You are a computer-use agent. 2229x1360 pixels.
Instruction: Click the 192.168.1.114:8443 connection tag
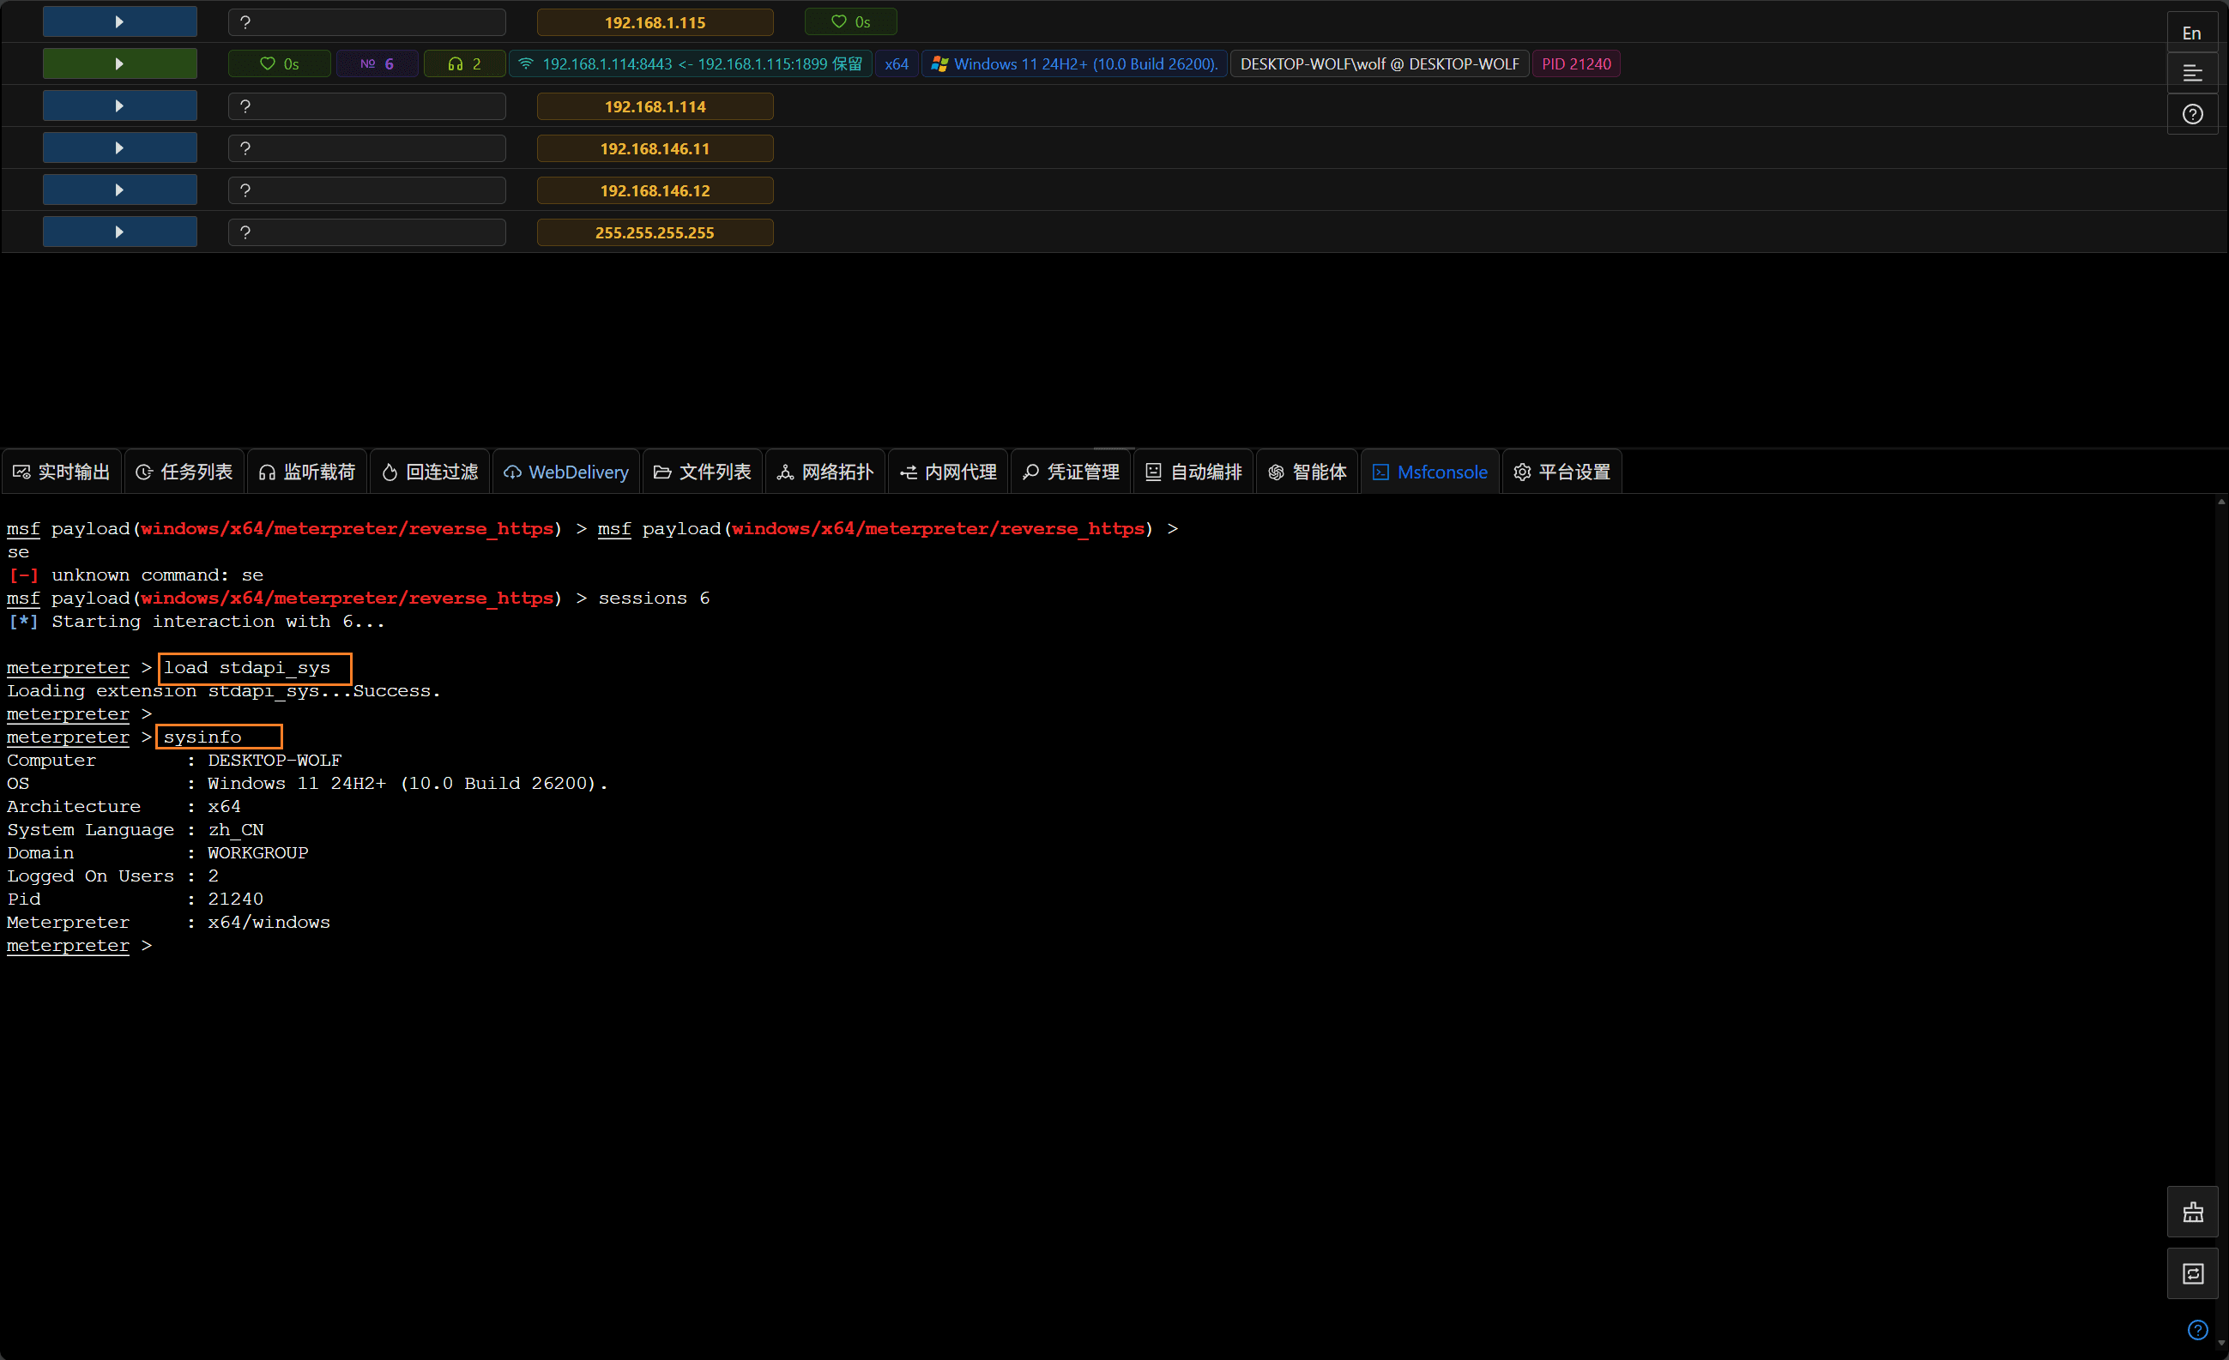692,64
